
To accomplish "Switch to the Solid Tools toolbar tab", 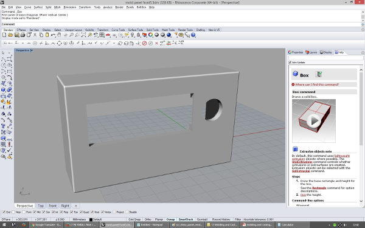I will coord(152,30).
